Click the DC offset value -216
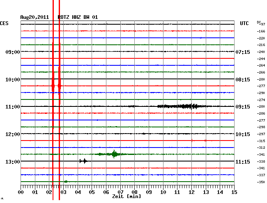The width and height of the screenshot is (267, 203). tap(261, 45)
